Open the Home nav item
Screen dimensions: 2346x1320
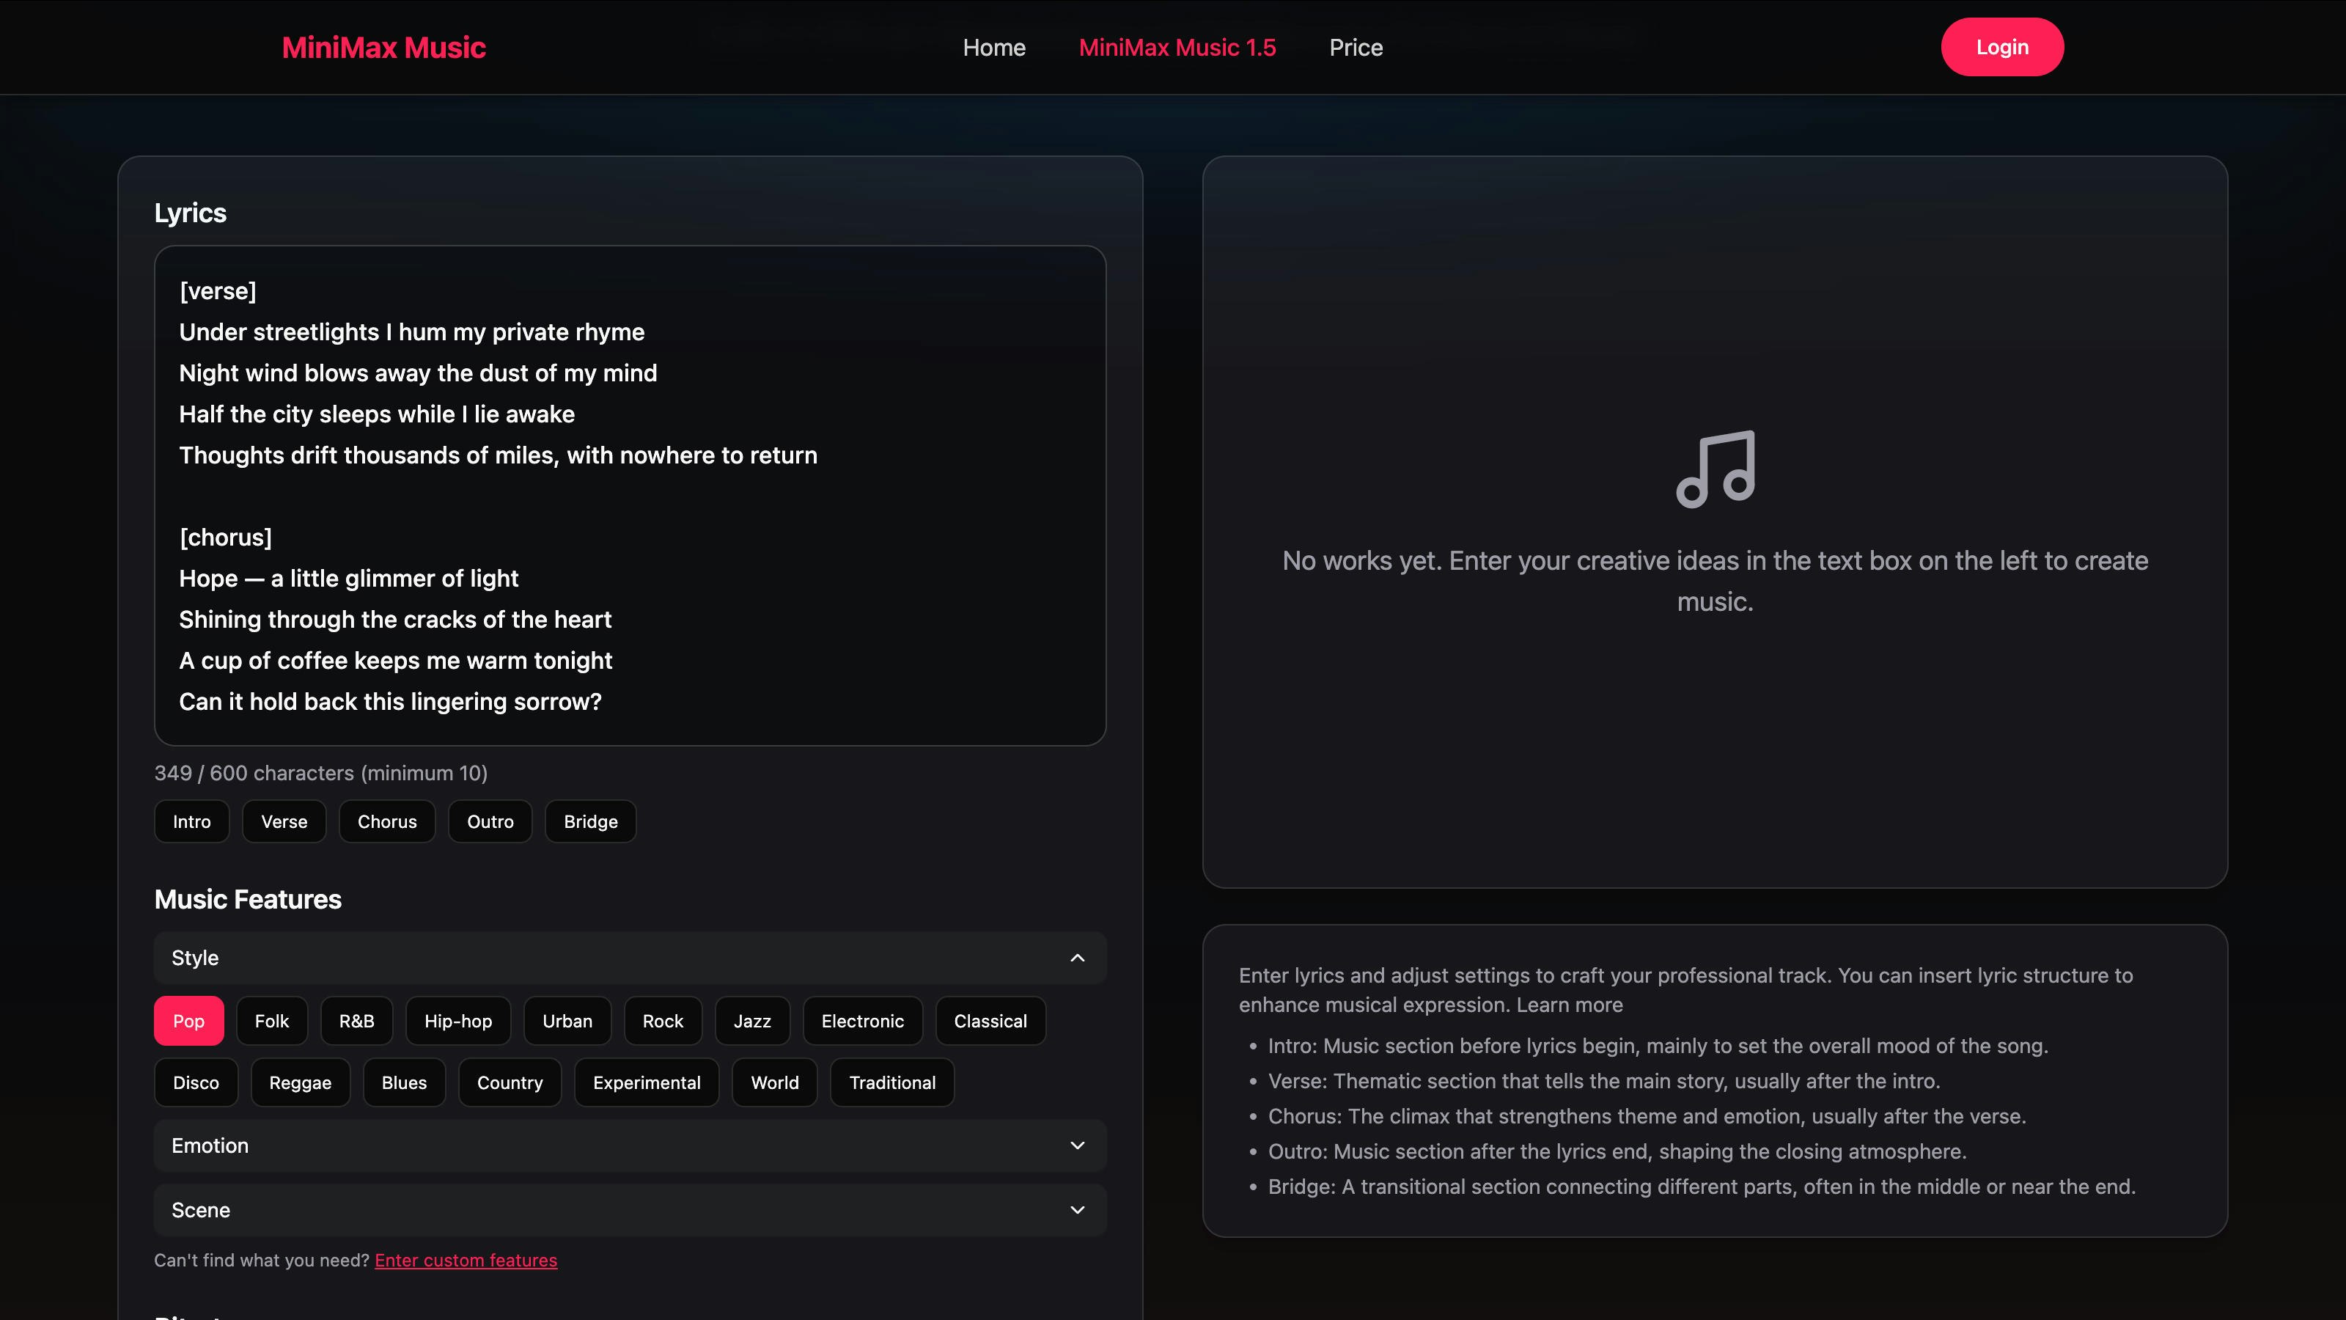click(993, 48)
